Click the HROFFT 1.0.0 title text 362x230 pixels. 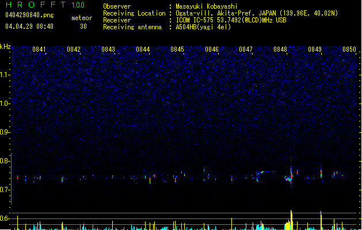[45, 5]
